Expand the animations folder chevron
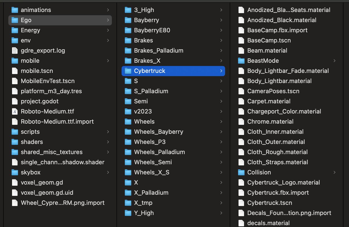Screen dimensions: 349x227 [108, 10]
